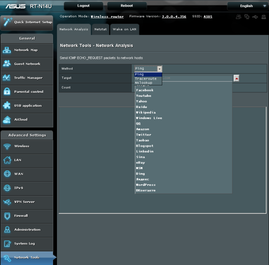
Task: Open the Firewall shield icon
Action: point(7,216)
